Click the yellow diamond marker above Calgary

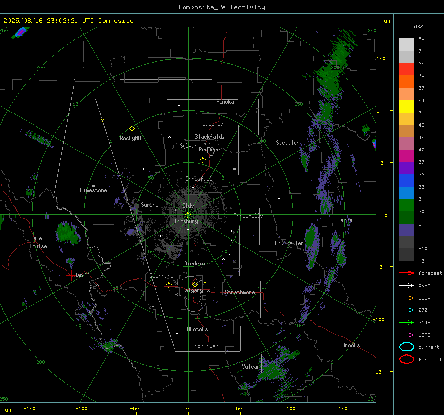[195, 284]
